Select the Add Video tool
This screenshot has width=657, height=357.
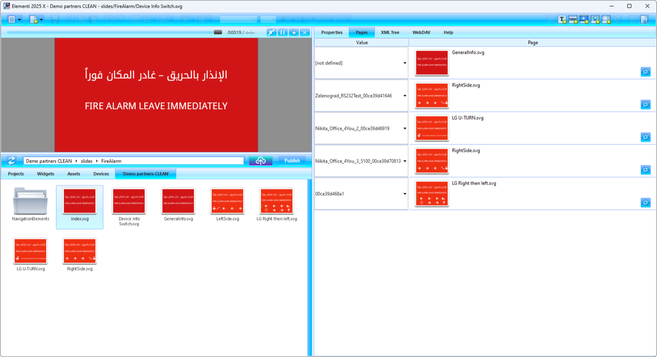584,20
